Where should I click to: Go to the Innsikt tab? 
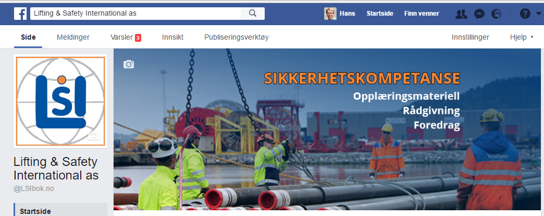point(172,37)
